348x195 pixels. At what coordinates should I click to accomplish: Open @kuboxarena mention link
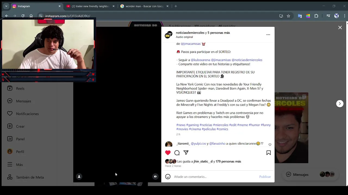tap(200, 60)
